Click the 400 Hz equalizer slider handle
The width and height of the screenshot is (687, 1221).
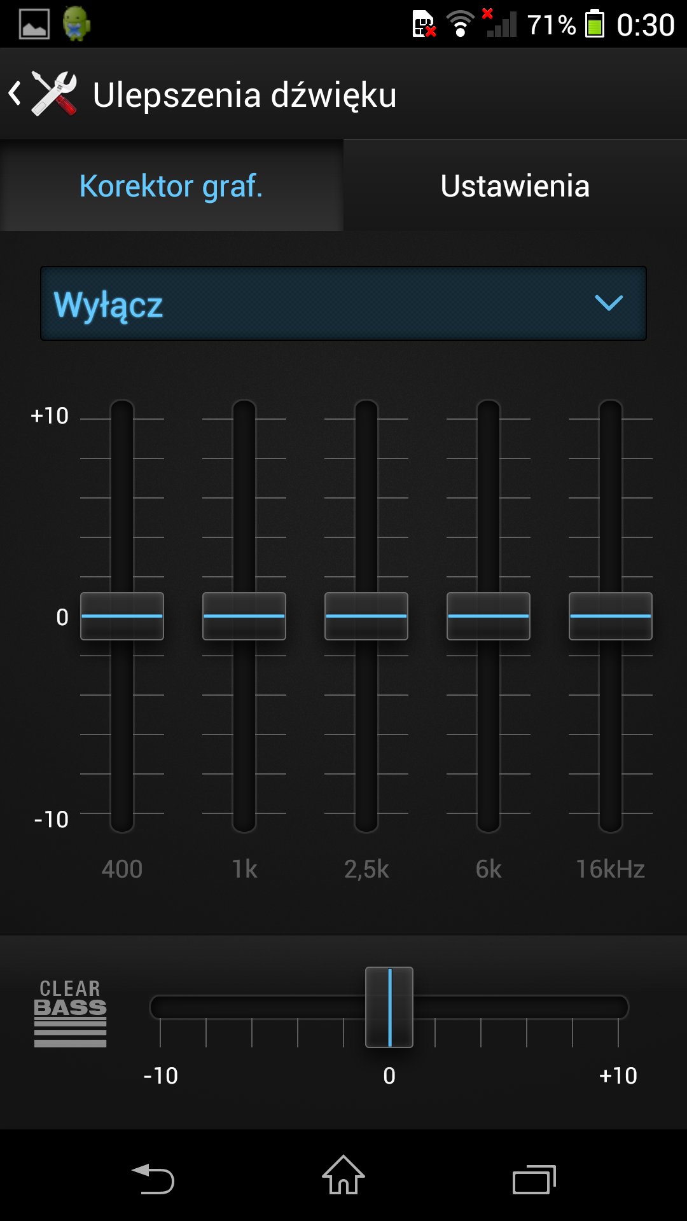122,616
